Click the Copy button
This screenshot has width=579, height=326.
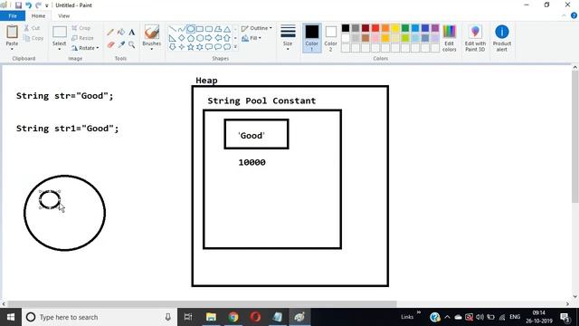(x=33, y=38)
